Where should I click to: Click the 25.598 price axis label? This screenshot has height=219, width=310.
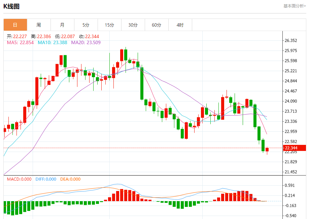click(290, 61)
